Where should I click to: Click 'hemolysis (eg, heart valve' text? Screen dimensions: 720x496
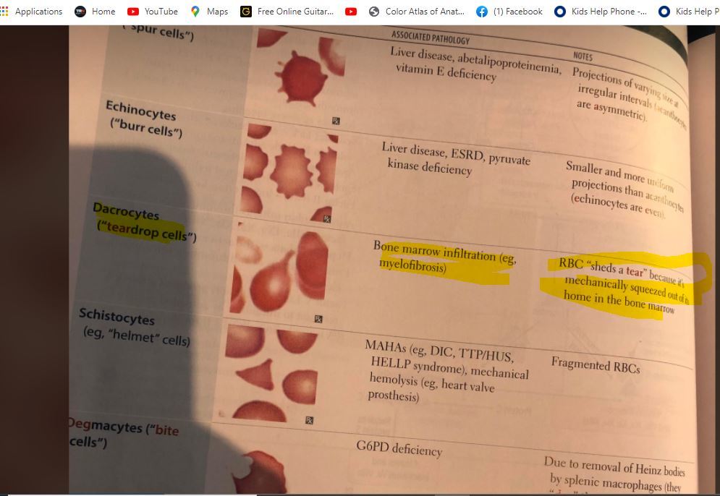[432, 382]
